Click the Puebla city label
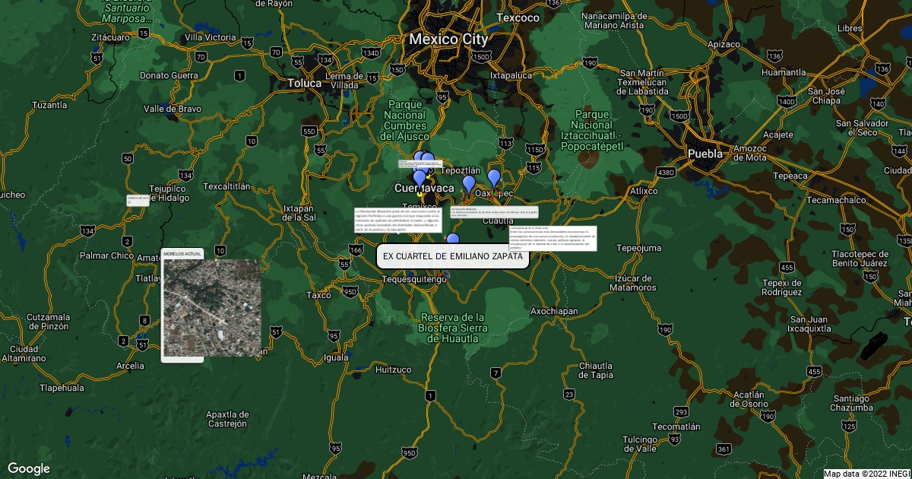The height and width of the screenshot is (479, 912). (705, 154)
